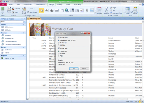Click the horizontal scrollbar right arrow

coord(141,99)
